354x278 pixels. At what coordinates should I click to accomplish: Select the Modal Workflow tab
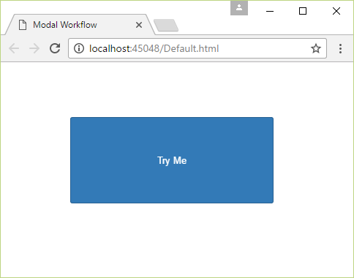80,25
